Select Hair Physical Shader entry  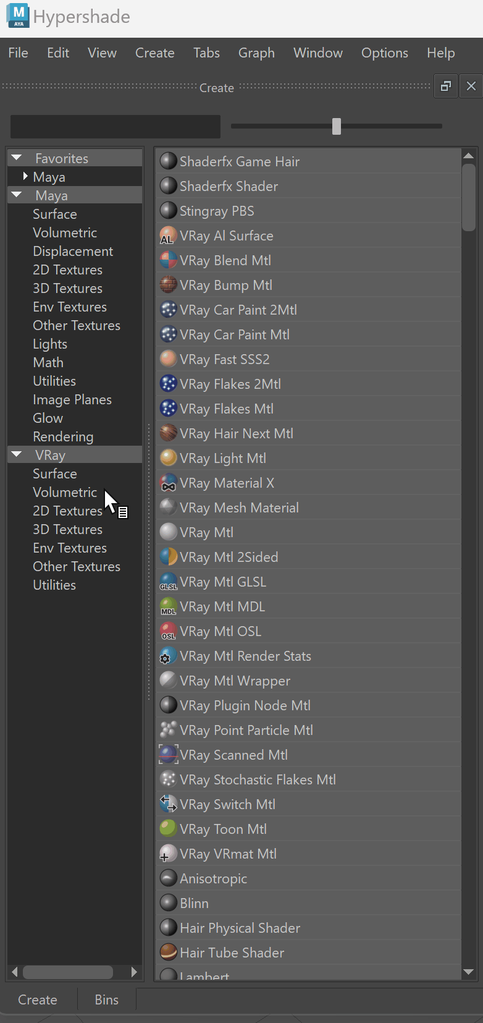point(309,928)
